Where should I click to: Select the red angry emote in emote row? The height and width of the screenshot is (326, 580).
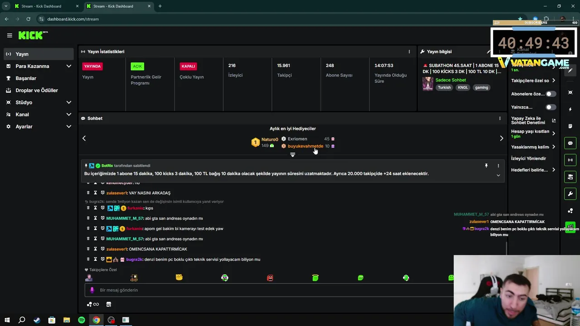[x=270, y=278]
